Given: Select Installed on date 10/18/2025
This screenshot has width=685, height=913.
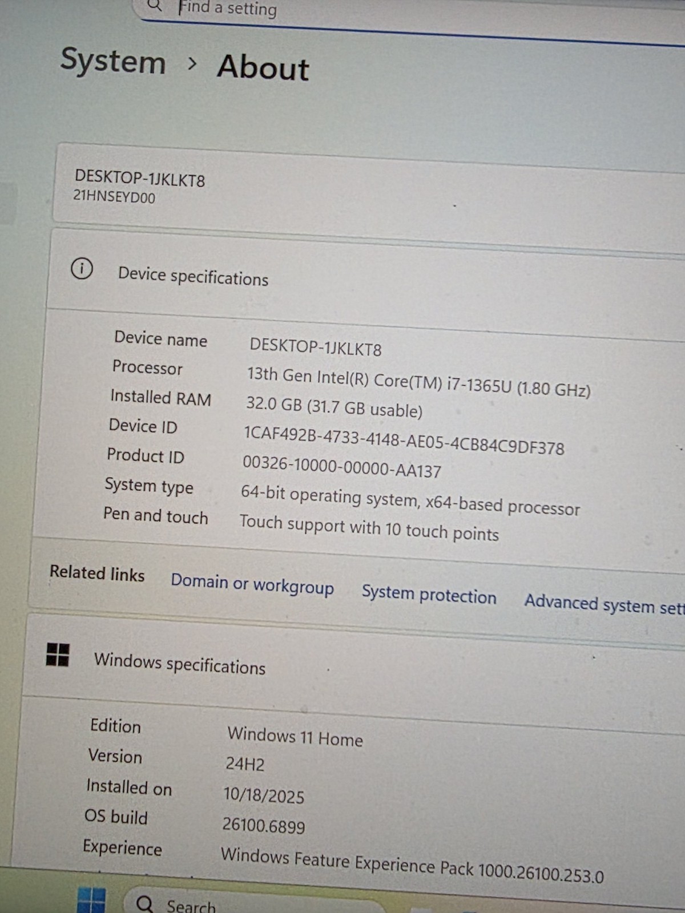Looking at the screenshot, I should (264, 795).
